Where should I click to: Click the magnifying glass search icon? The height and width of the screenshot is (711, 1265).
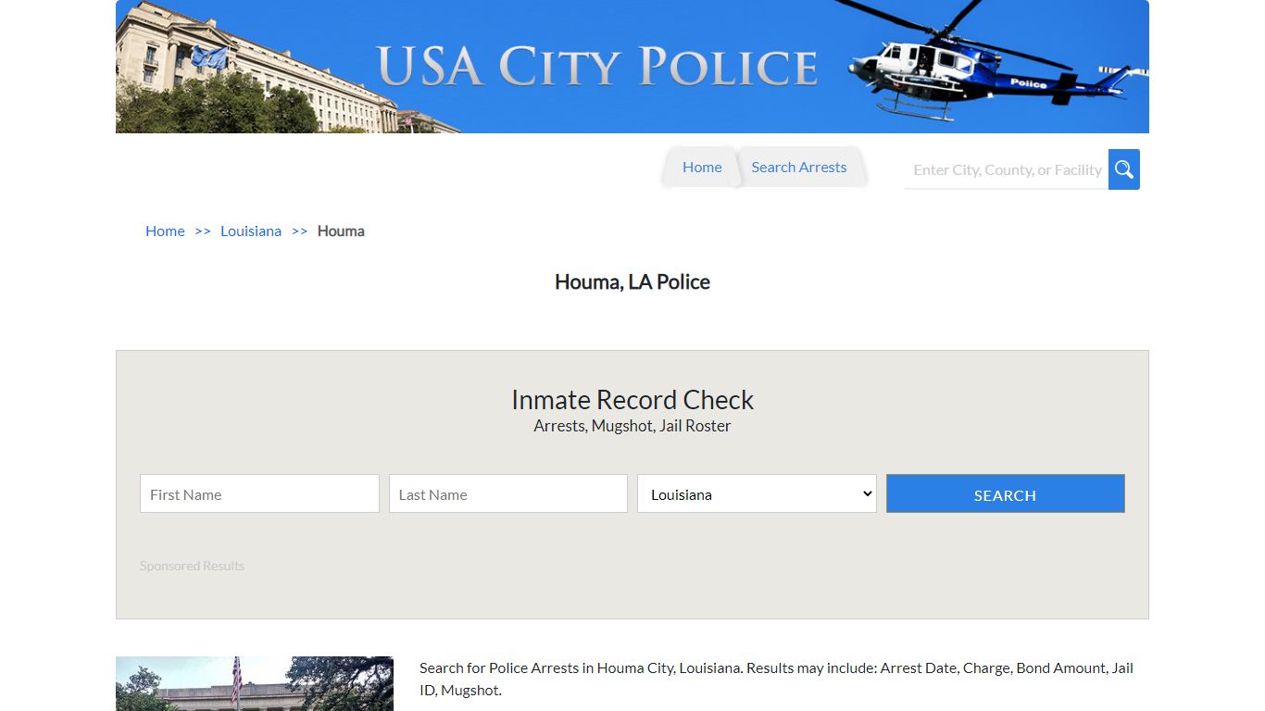[x=1123, y=169]
